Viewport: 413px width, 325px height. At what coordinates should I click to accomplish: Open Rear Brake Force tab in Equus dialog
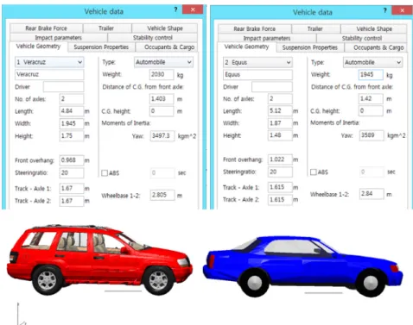tap(255, 28)
